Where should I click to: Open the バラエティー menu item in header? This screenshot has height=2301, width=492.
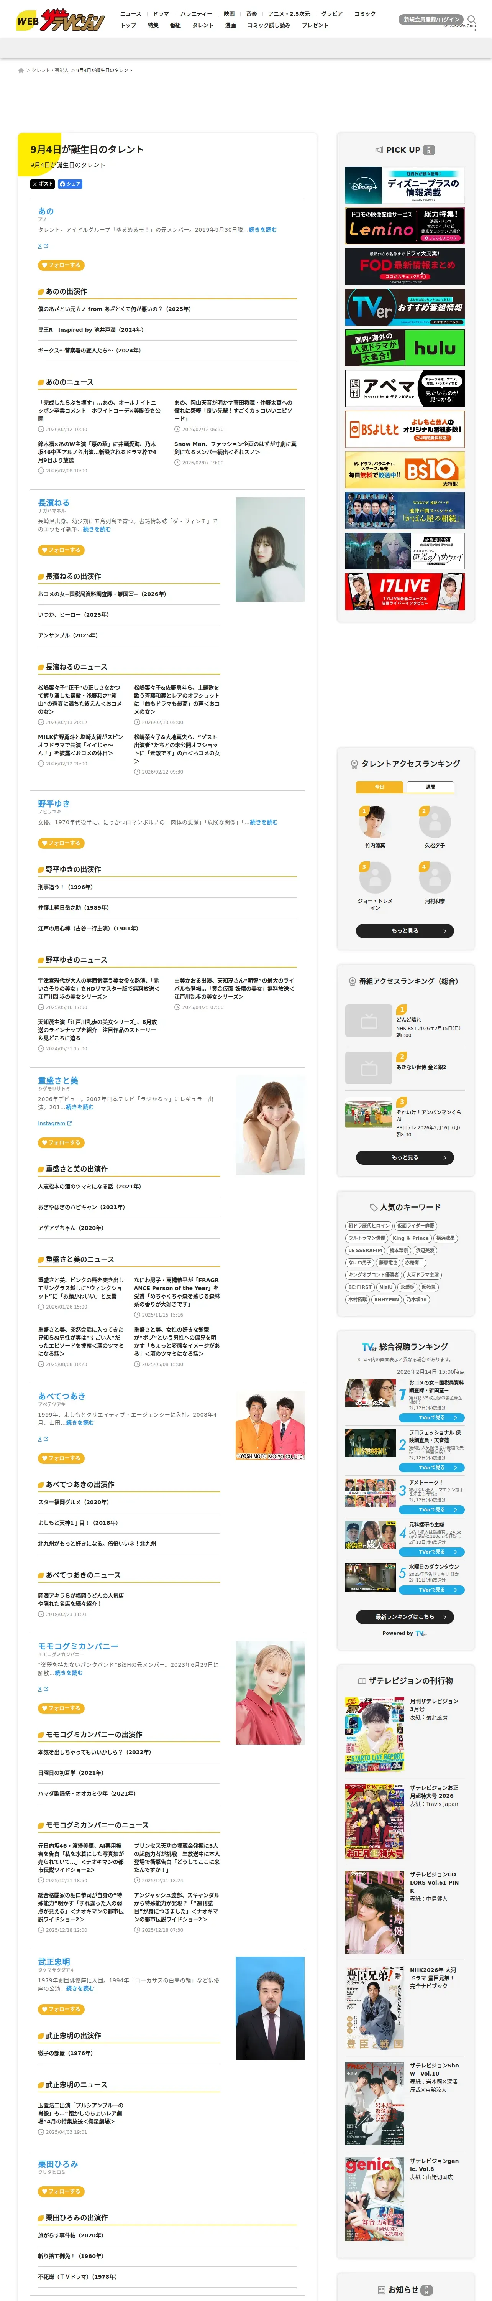pyautogui.click(x=197, y=13)
